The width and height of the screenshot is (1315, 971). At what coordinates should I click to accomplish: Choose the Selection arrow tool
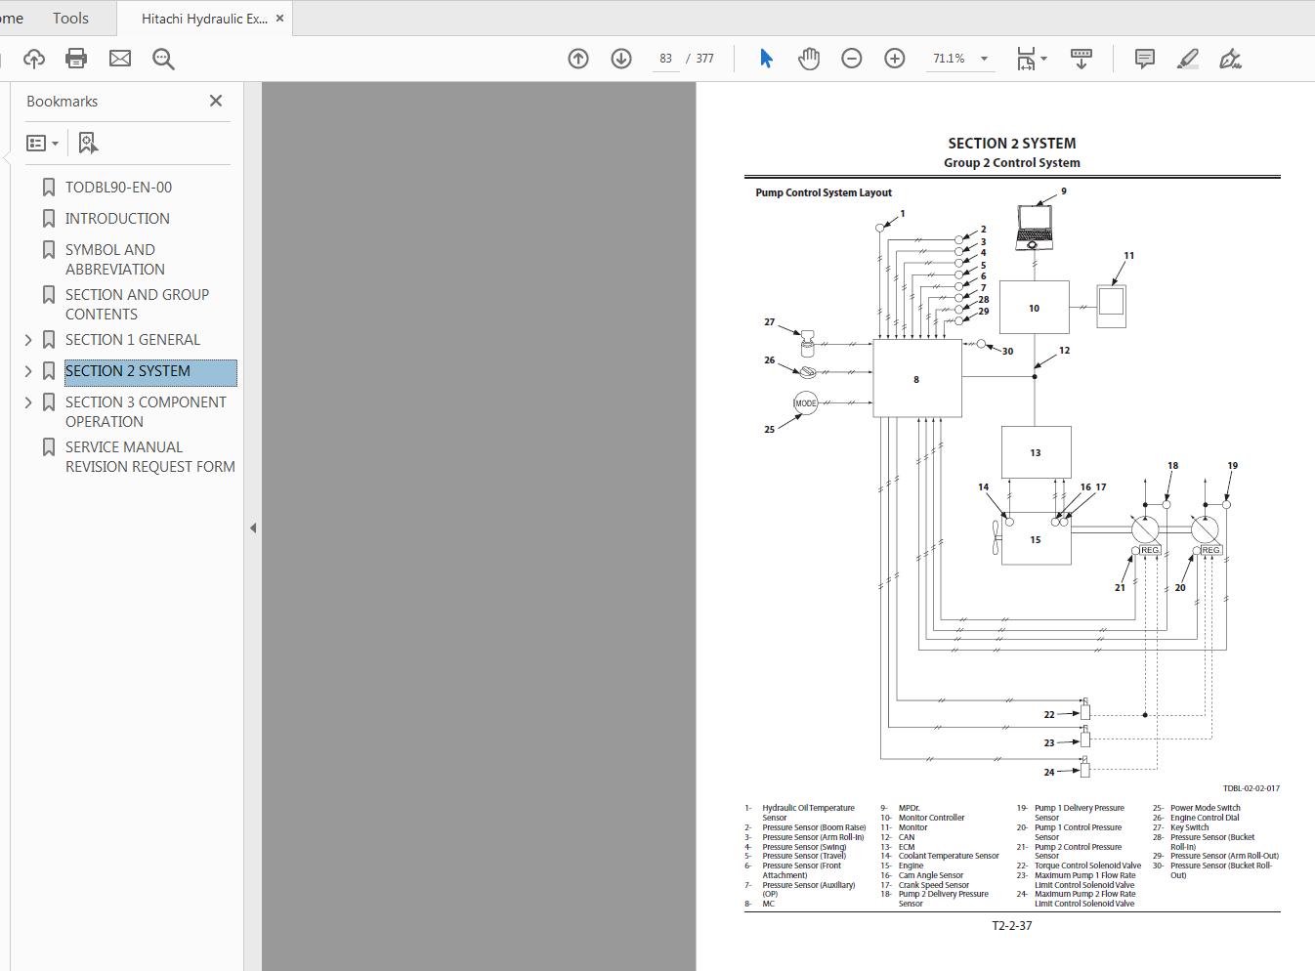pos(766,59)
